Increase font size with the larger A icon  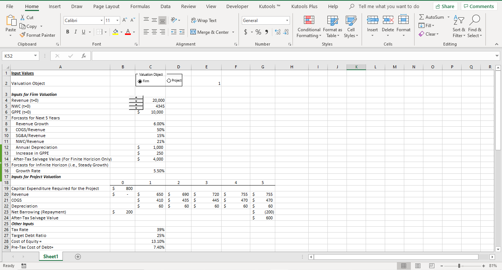pos(125,21)
